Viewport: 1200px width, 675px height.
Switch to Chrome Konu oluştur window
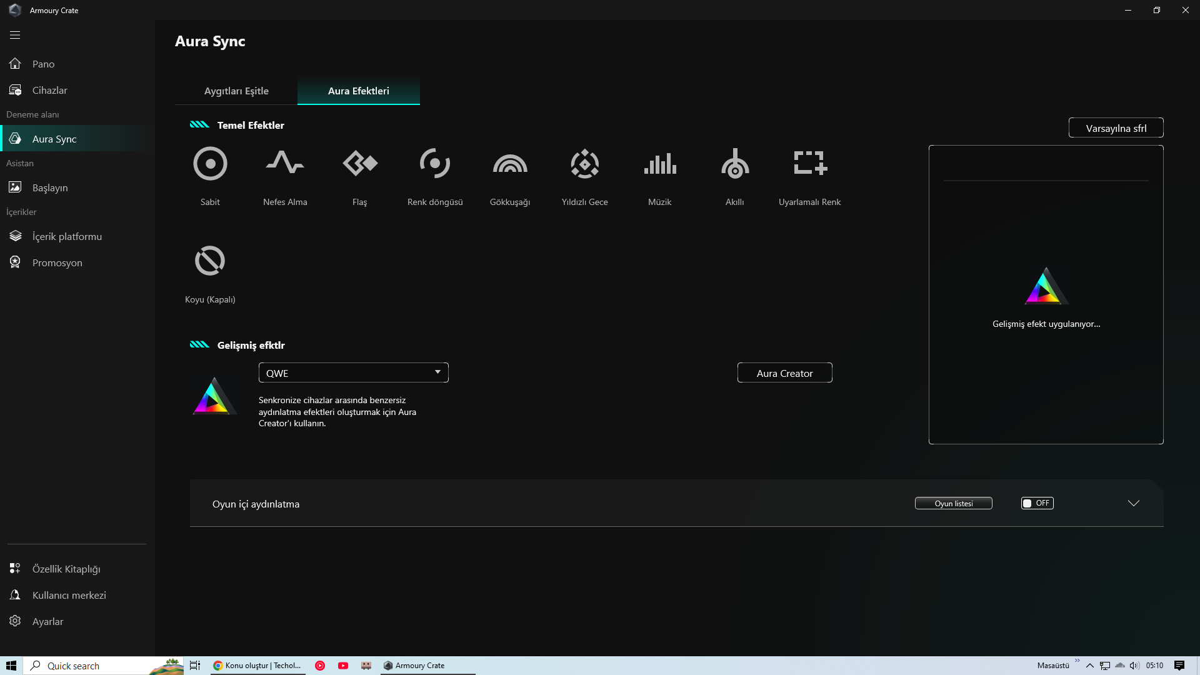point(257,666)
